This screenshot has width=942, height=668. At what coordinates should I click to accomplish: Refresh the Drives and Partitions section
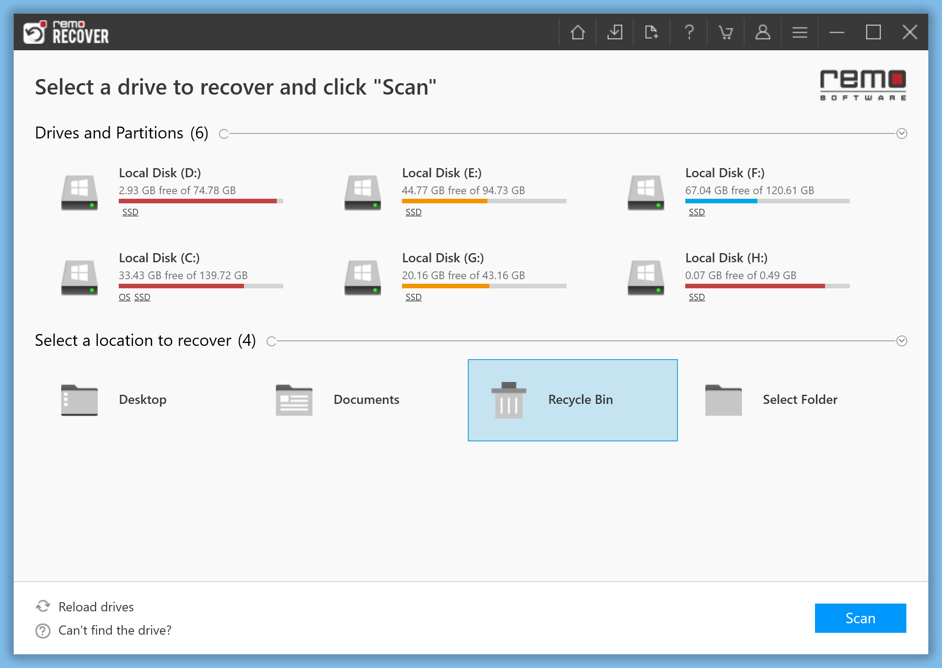click(224, 134)
